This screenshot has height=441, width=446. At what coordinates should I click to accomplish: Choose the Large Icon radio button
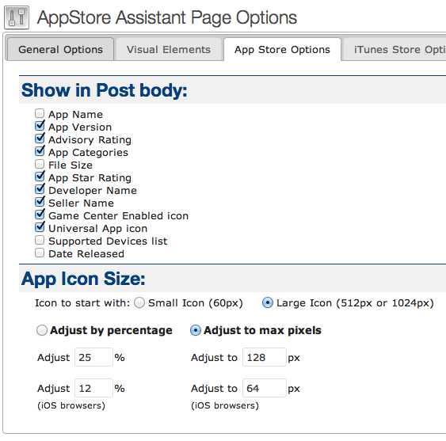pyautogui.click(x=268, y=302)
